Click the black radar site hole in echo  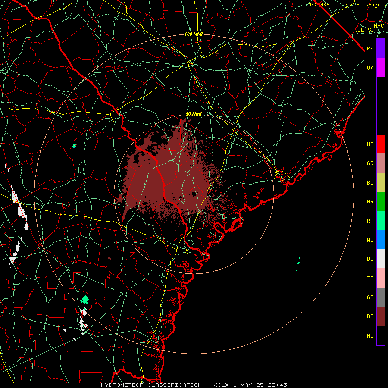(194, 194)
